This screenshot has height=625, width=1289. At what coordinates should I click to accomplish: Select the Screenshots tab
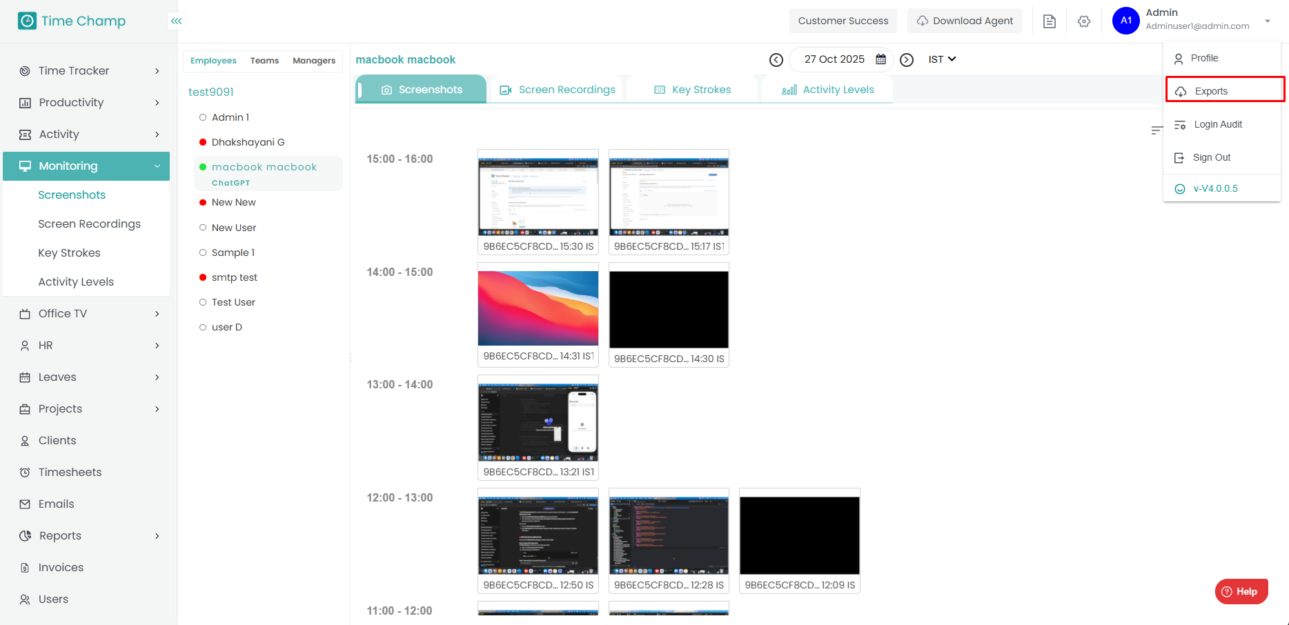coord(422,90)
